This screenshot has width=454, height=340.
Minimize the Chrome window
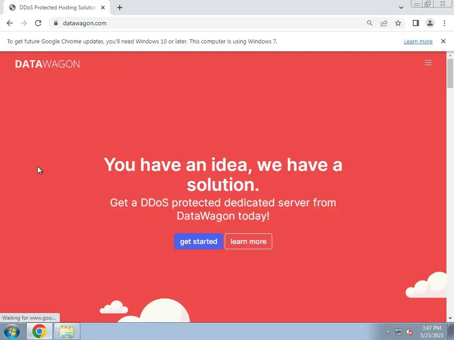tap(417, 4)
